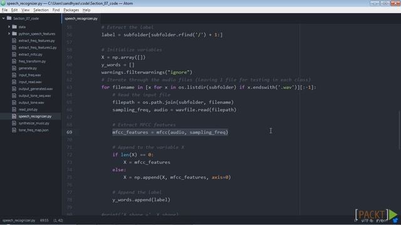The width and height of the screenshot is (401, 225).
Task: Click in the y_words.append(label) line
Action: pos(141,200)
